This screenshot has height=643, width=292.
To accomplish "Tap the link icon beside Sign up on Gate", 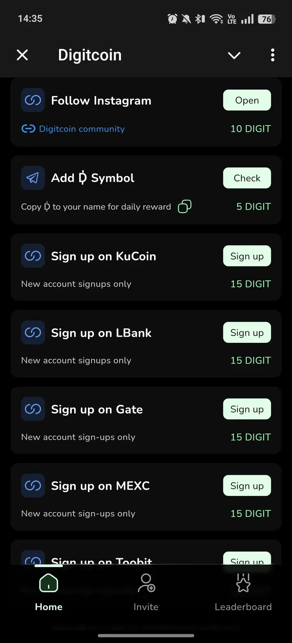I will pos(33,409).
